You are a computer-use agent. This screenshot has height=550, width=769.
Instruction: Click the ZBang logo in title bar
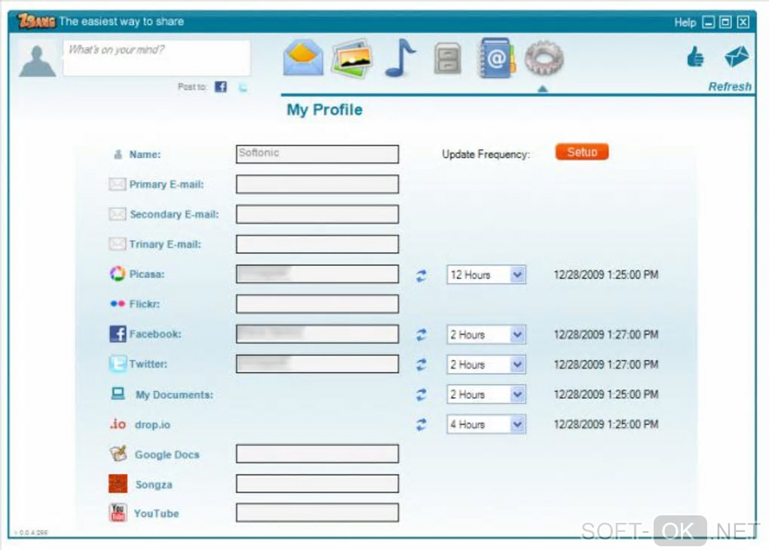(35, 21)
